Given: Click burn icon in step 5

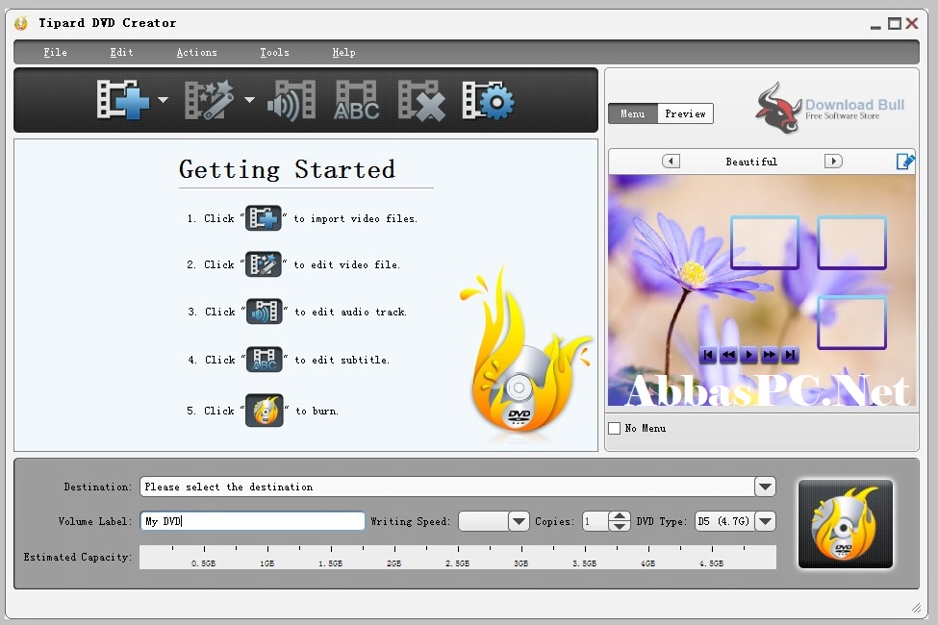Looking at the screenshot, I should pos(265,411).
